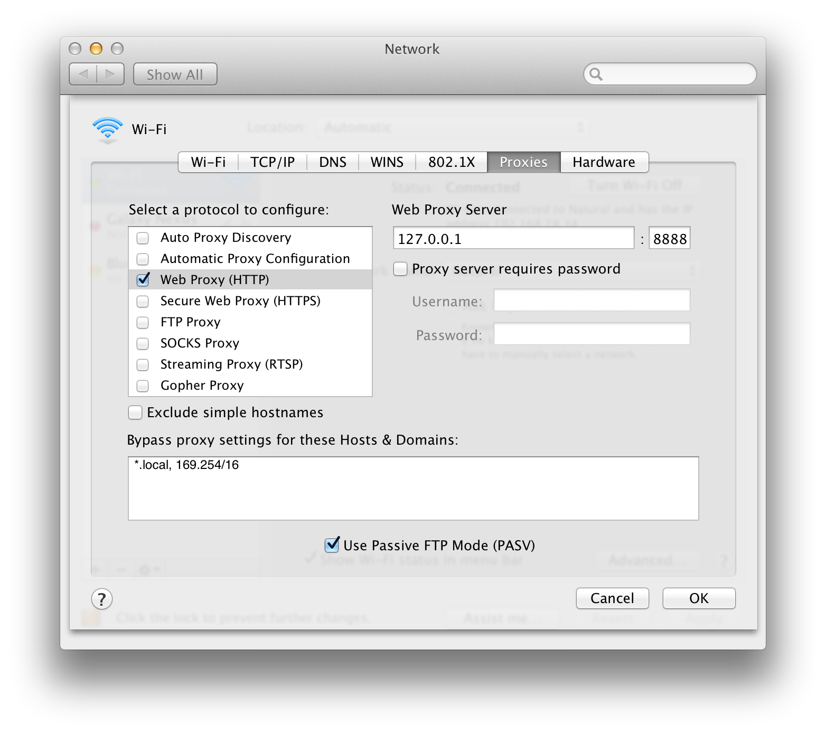This screenshot has height=733, width=826.
Task: Enable Automatic Proxy Configuration checkbox
Action: 143,259
